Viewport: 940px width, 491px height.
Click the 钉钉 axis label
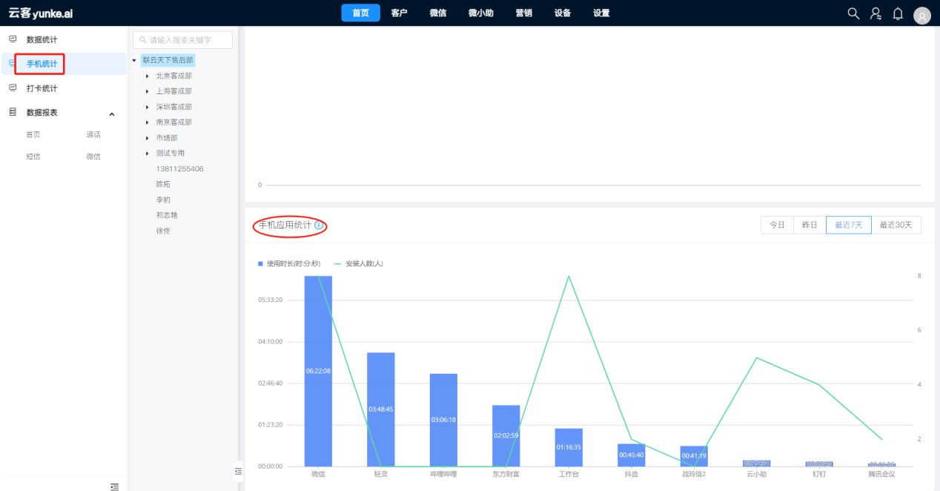pos(819,474)
